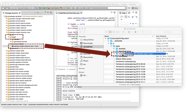Image resolution: width=187 pixels, height=112 pixels.
Task: Open the Finder Action gear dropdown
Action: coord(136,32)
